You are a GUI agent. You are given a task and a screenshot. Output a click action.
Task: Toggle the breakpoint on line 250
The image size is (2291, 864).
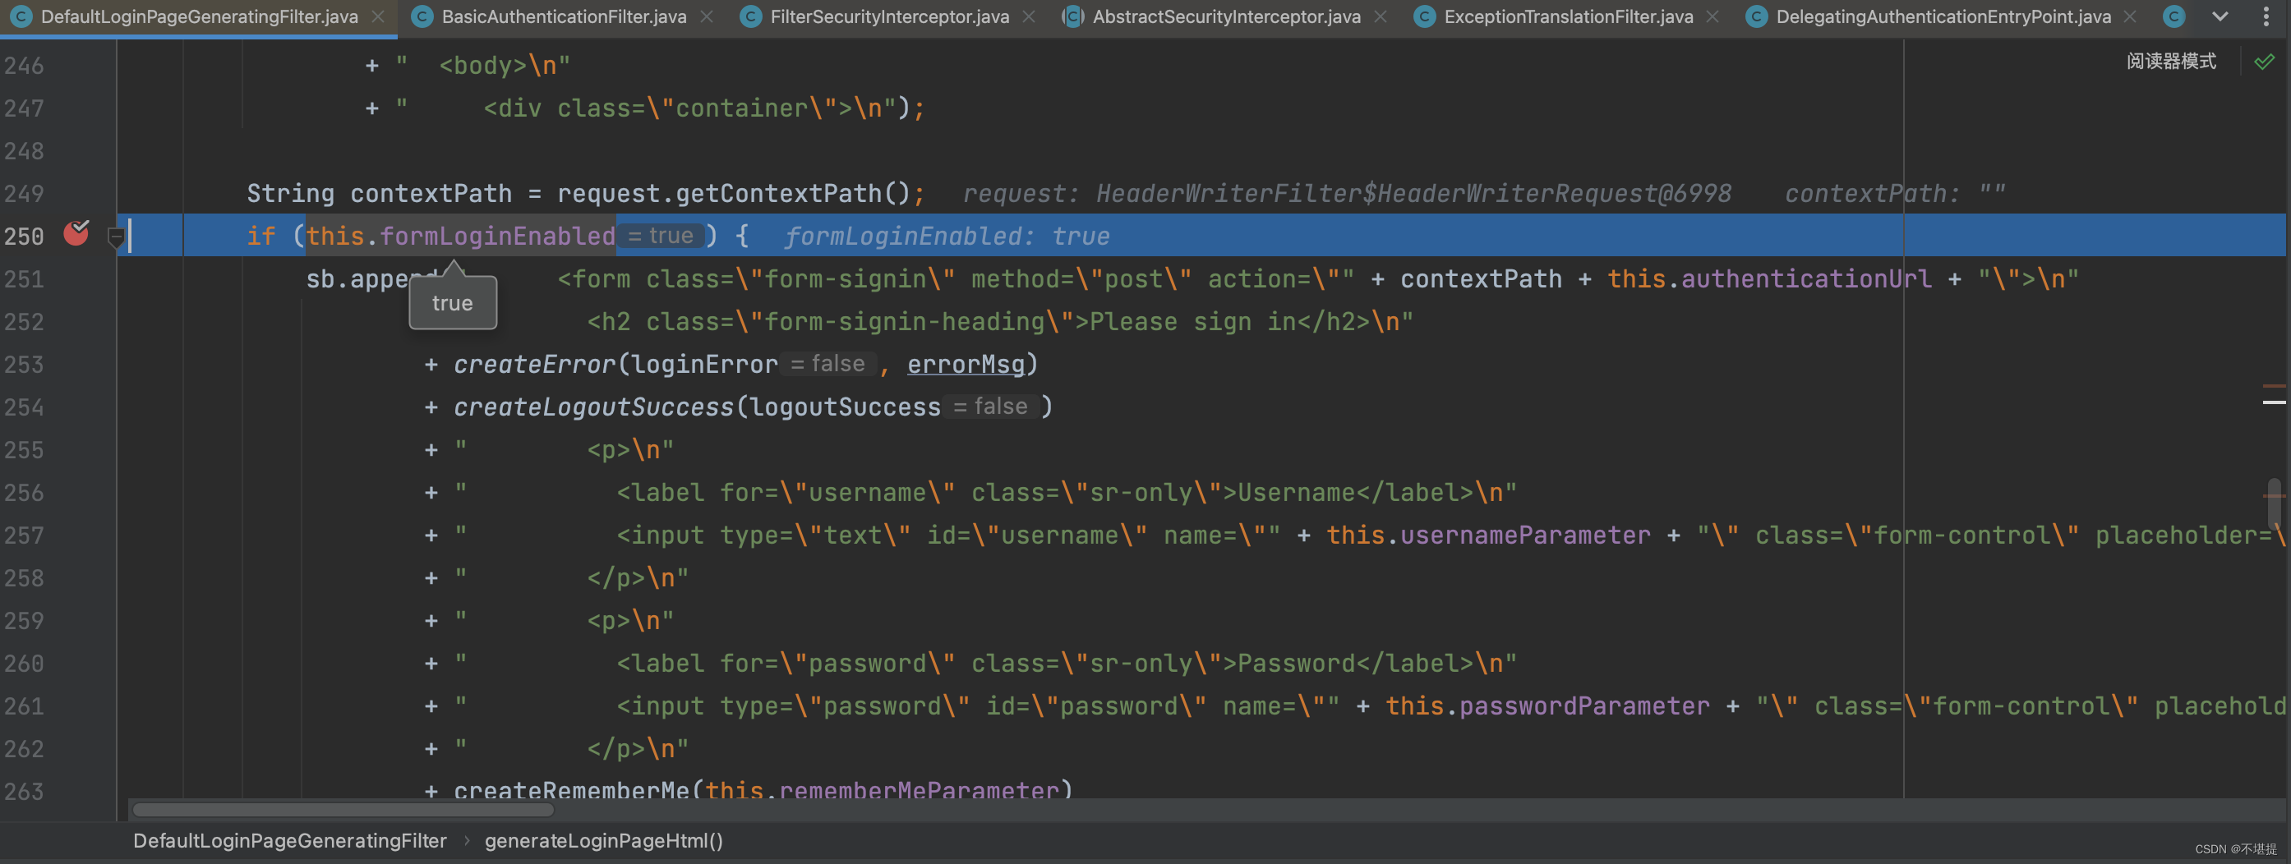[76, 234]
